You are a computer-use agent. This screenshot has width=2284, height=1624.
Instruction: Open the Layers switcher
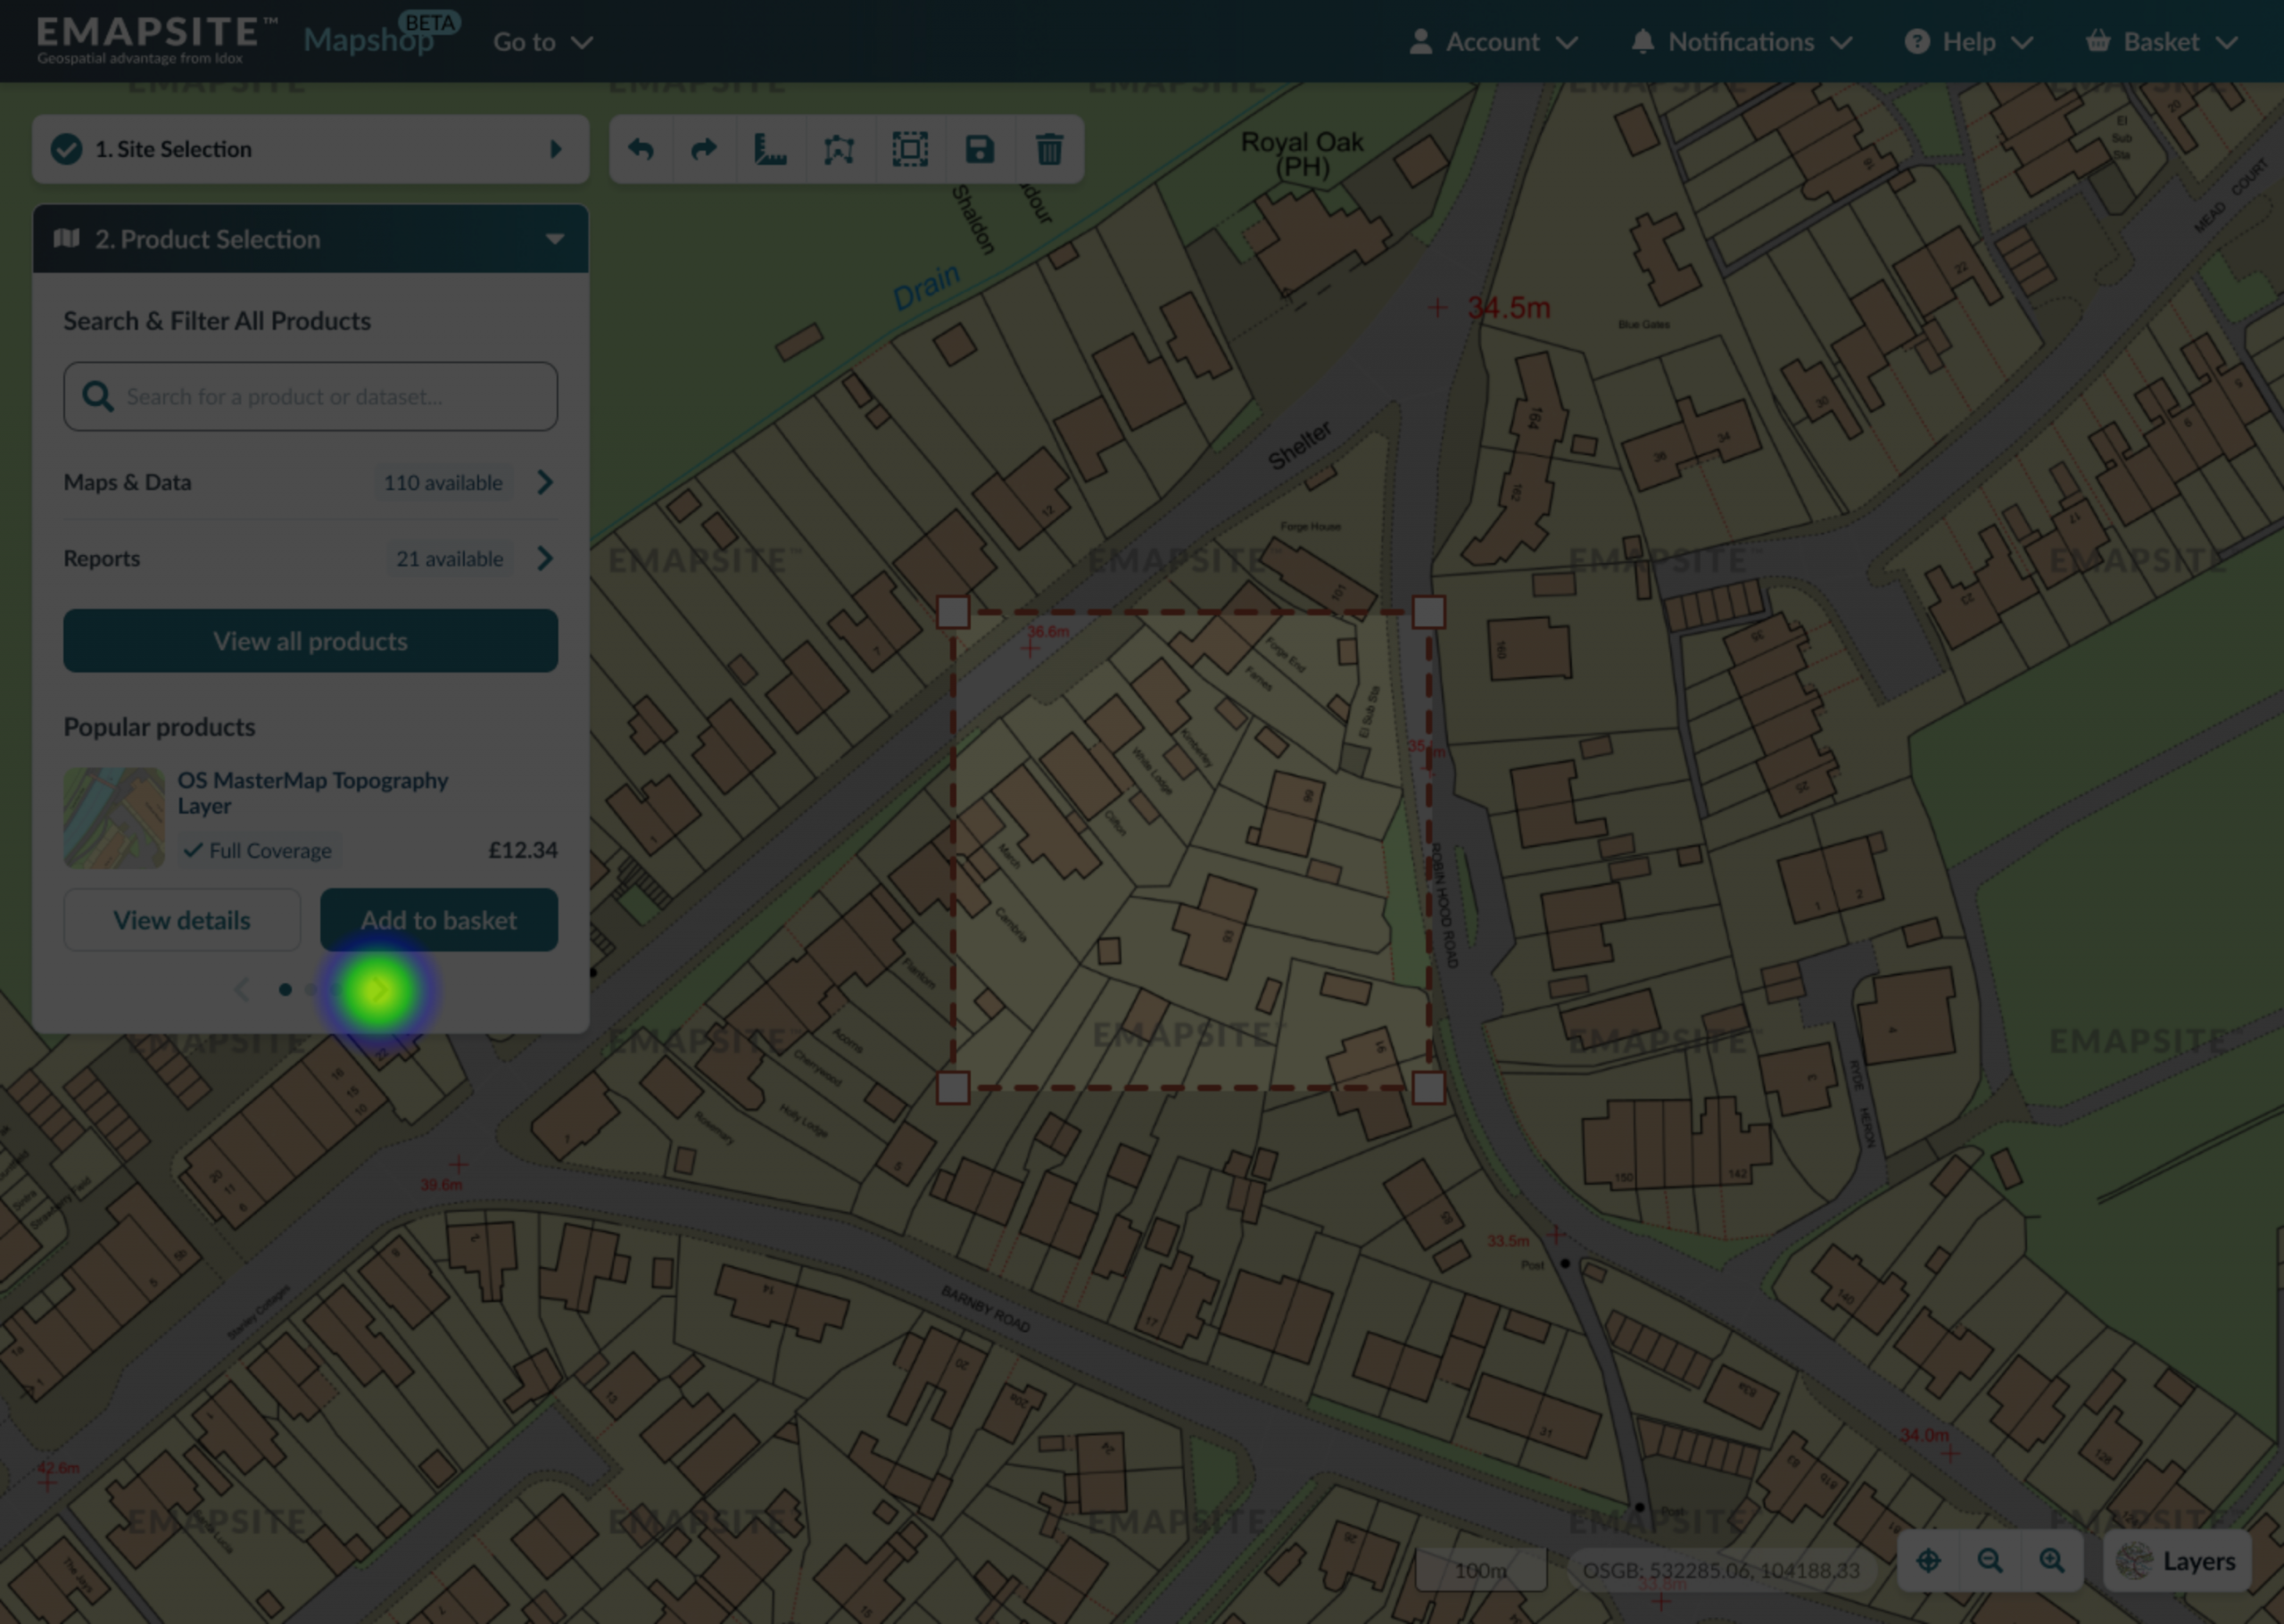[x=2178, y=1561]
